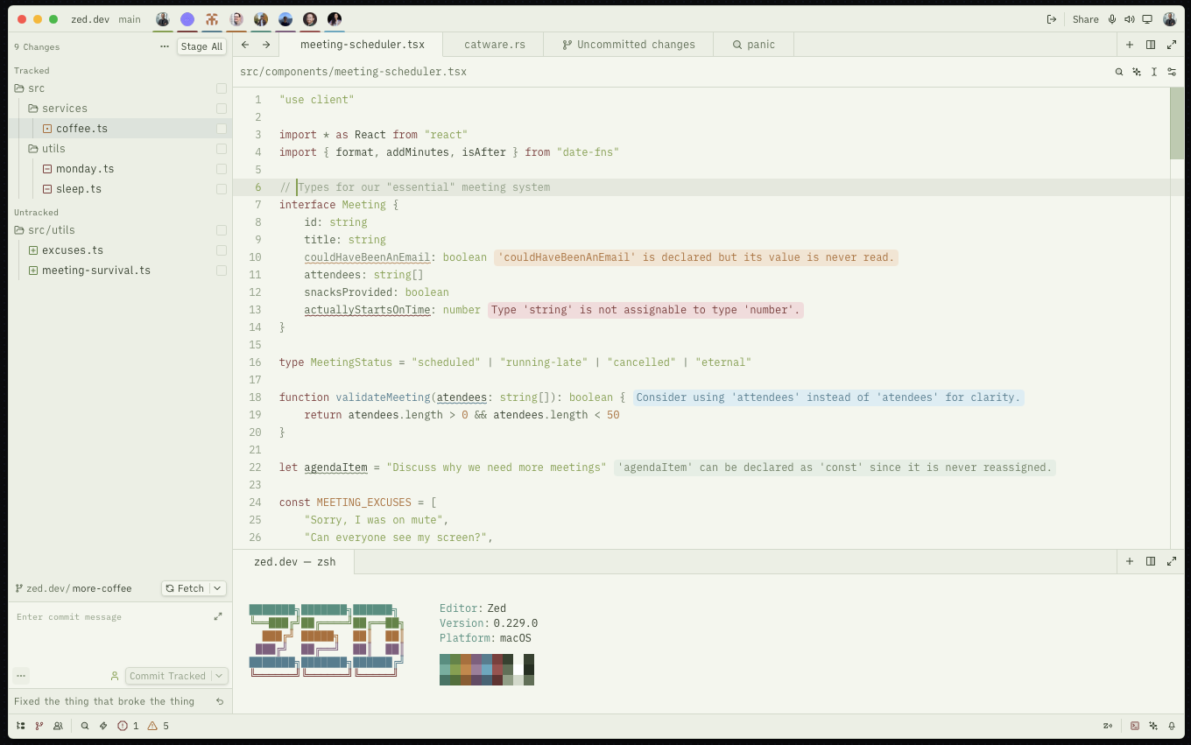Go back in editor navigation history
Image resolution: width=1191 pixels, height=745 pixels.
pyautogui.click(x=245, y=45)
